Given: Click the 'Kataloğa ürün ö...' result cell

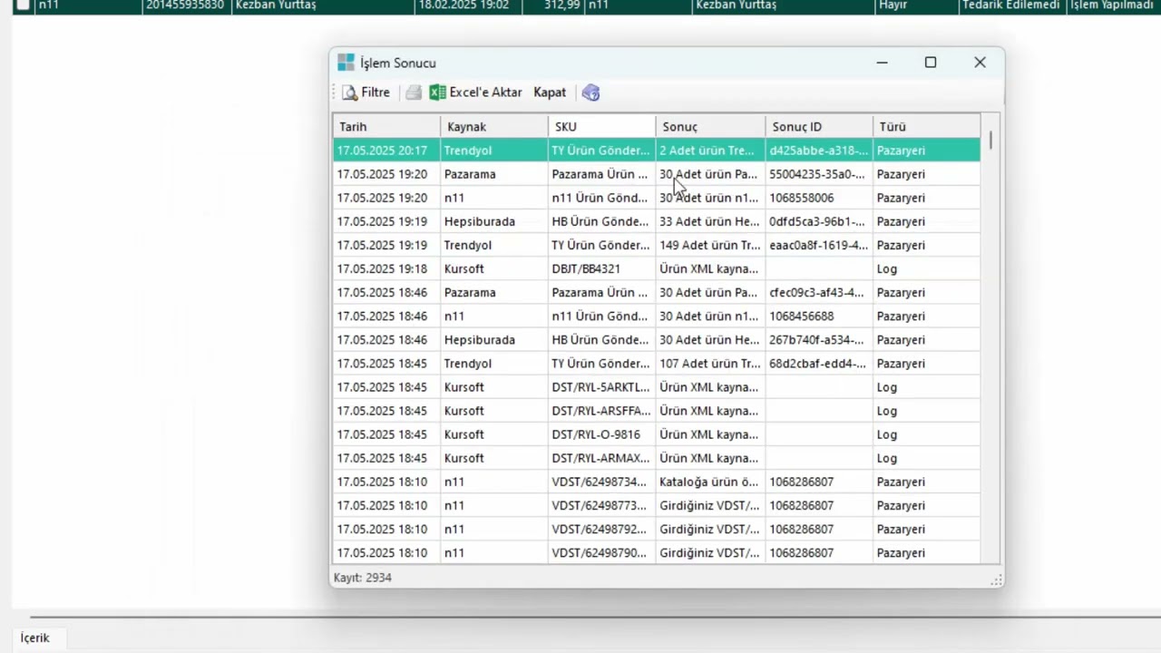Looking at the screenshot, I should (x=708, y=482).
